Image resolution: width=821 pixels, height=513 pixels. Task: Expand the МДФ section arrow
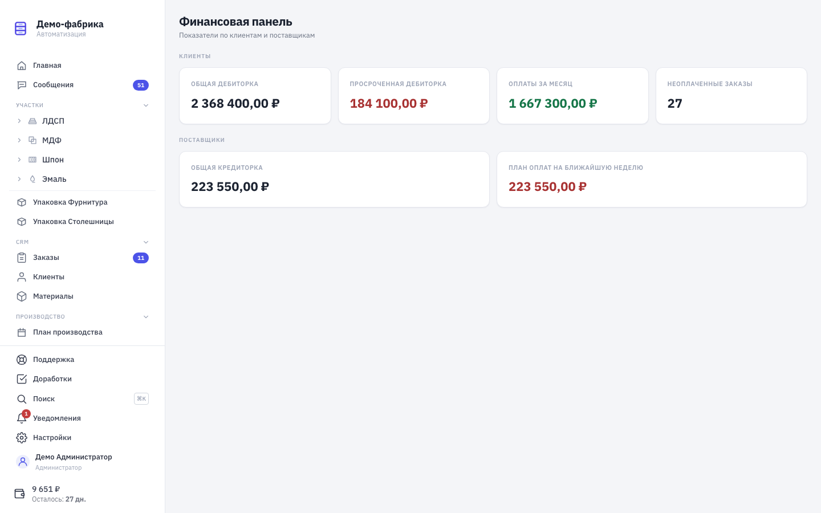point(19,140)
